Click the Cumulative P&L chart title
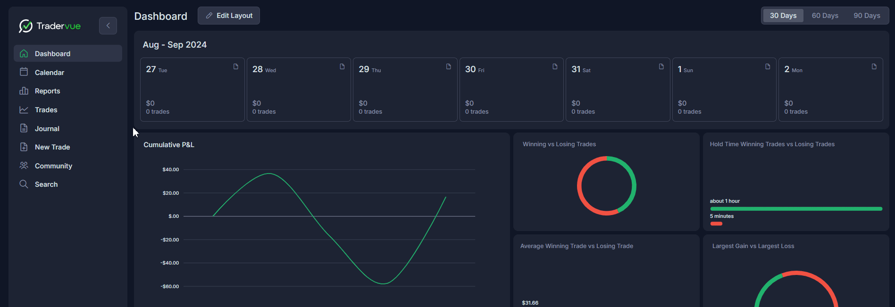 tap(169, 145)
